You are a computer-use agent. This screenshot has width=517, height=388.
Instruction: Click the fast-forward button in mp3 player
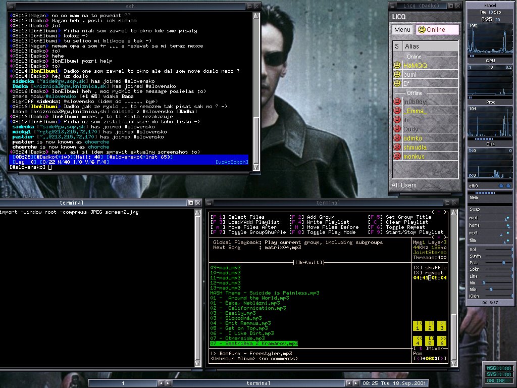pos(441,341)
